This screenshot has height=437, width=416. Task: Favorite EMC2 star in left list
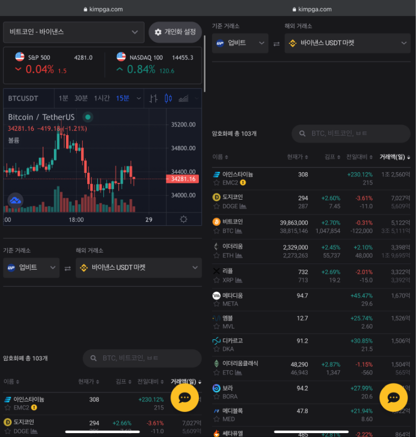tap(8, 408)
